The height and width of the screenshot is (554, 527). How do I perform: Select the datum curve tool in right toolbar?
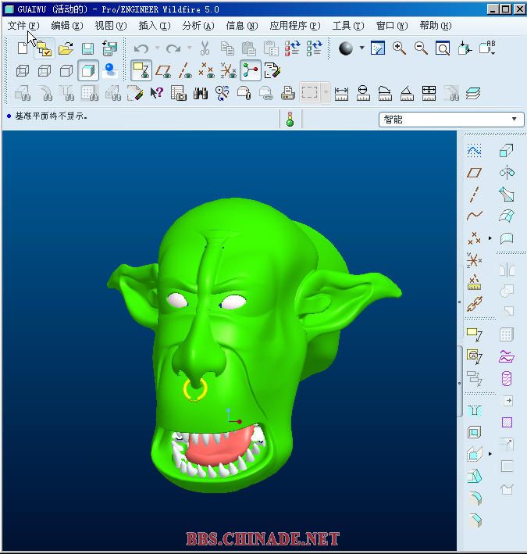[x=474, y=216]
